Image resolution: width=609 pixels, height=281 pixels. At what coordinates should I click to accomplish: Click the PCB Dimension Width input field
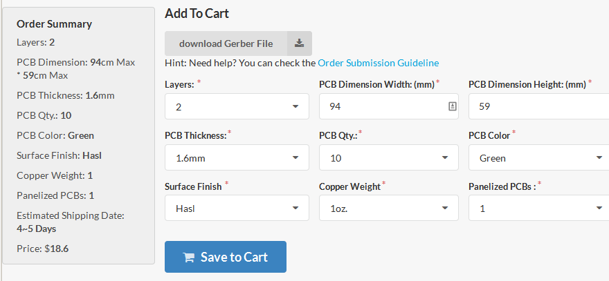[381, 106]
